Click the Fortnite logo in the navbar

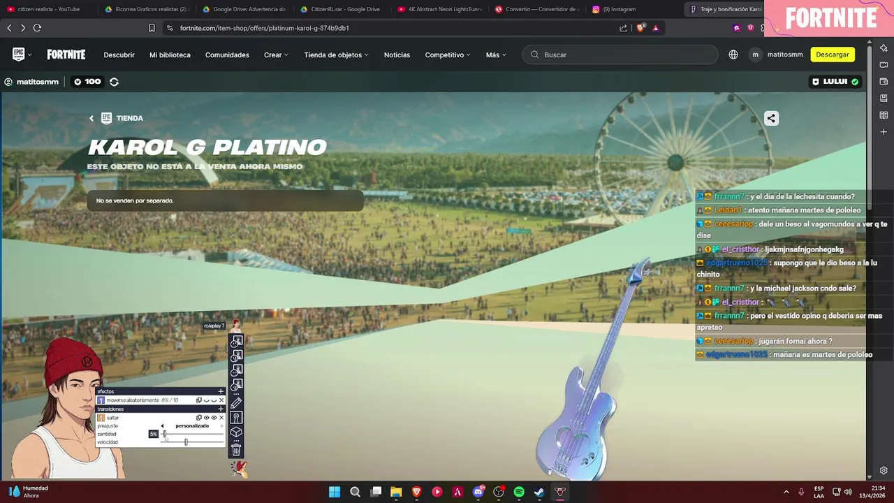(x=66, y=54)
